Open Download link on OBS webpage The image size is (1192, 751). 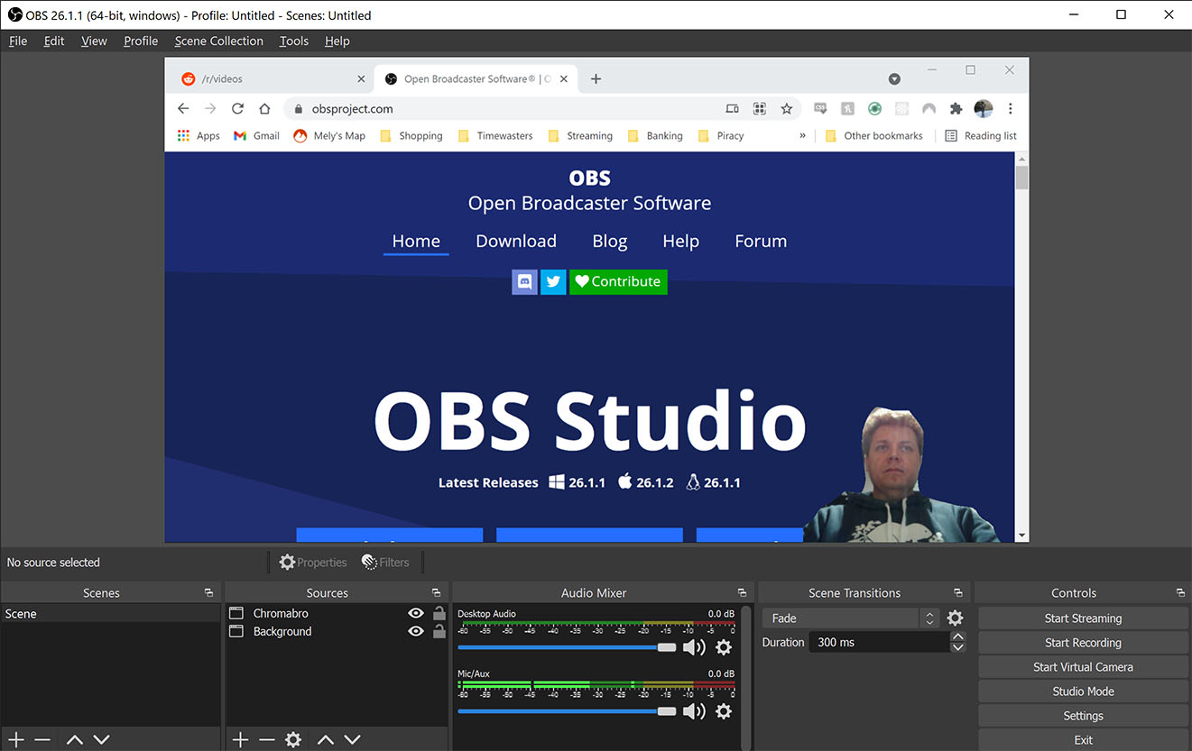[x=516, y=241]
